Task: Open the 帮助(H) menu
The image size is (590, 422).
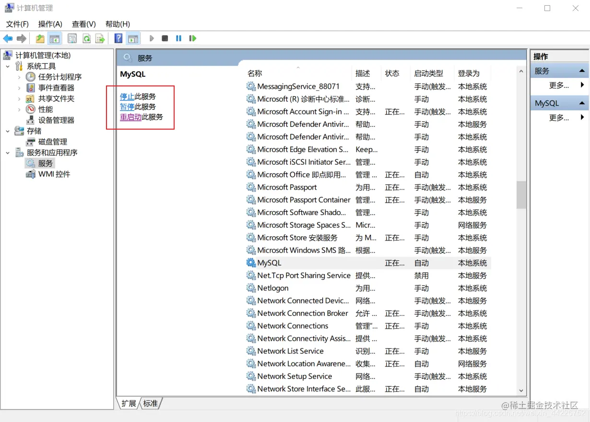Action: (118, 24)
